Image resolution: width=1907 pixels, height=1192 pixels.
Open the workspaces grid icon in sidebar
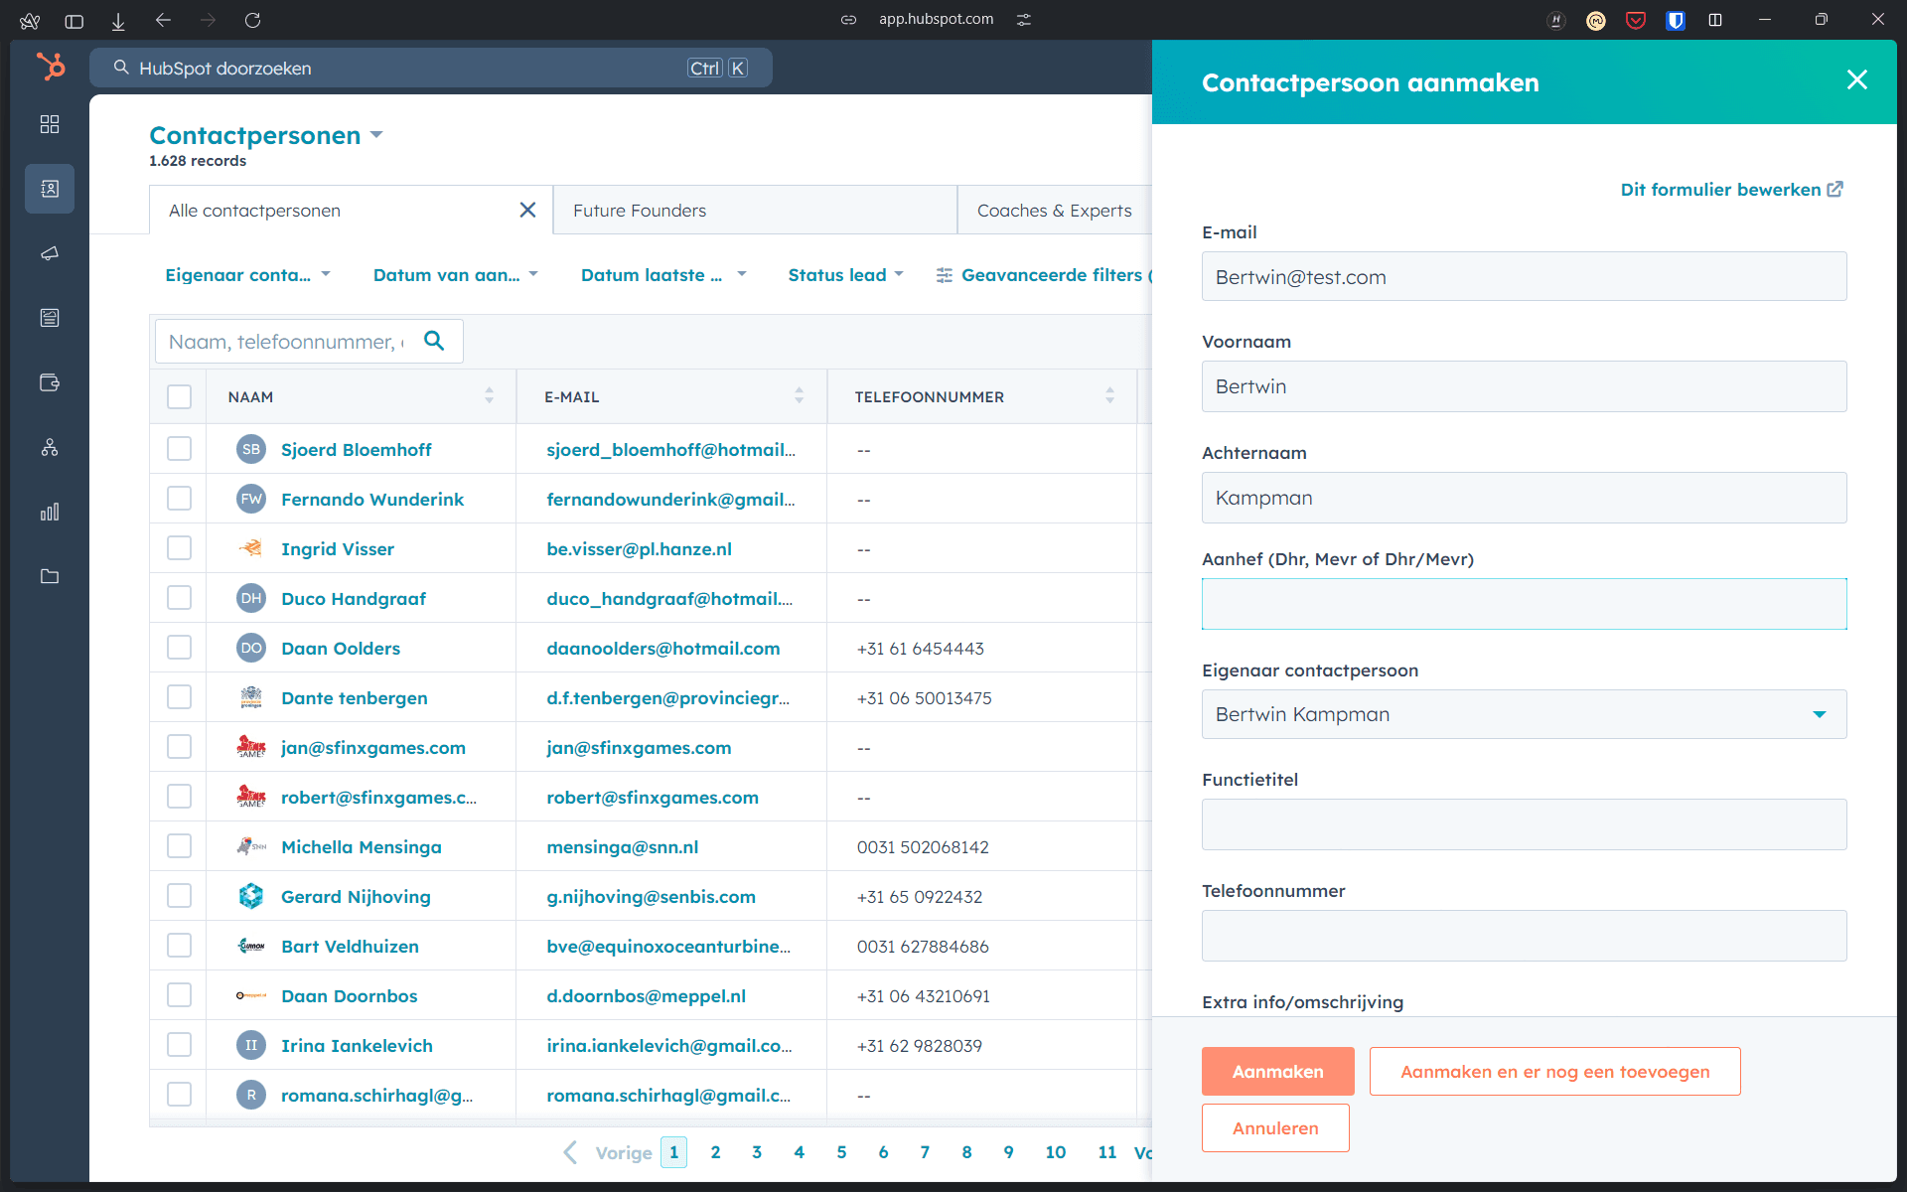coord(50,124)
